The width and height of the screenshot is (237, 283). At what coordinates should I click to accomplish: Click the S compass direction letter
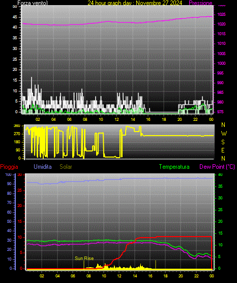point(223,142)
